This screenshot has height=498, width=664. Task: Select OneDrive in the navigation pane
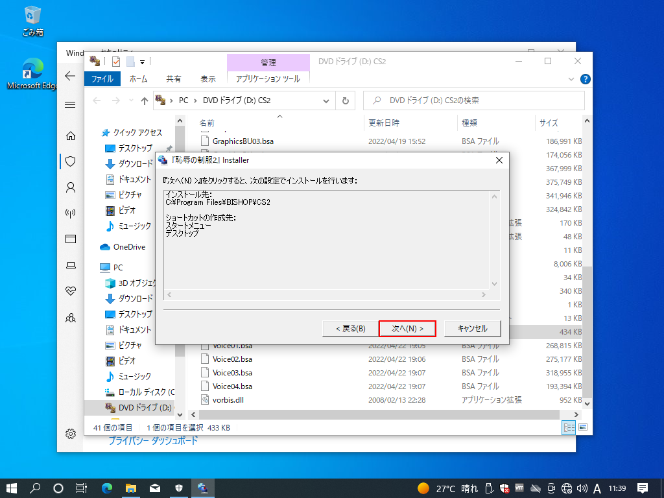[129, 247]
